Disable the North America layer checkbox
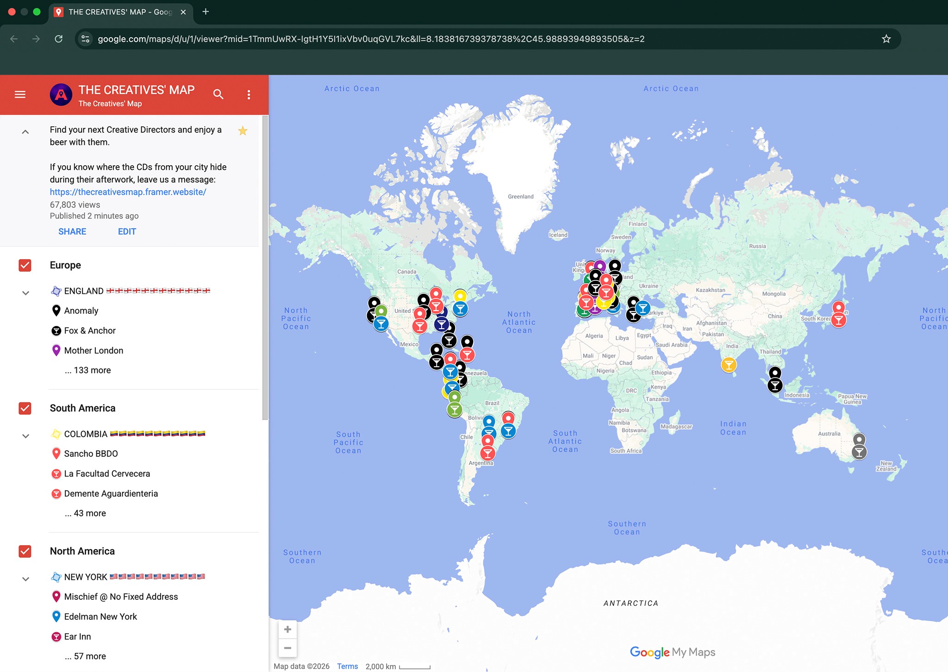948x672 pixels. click(x=25, y=551)
